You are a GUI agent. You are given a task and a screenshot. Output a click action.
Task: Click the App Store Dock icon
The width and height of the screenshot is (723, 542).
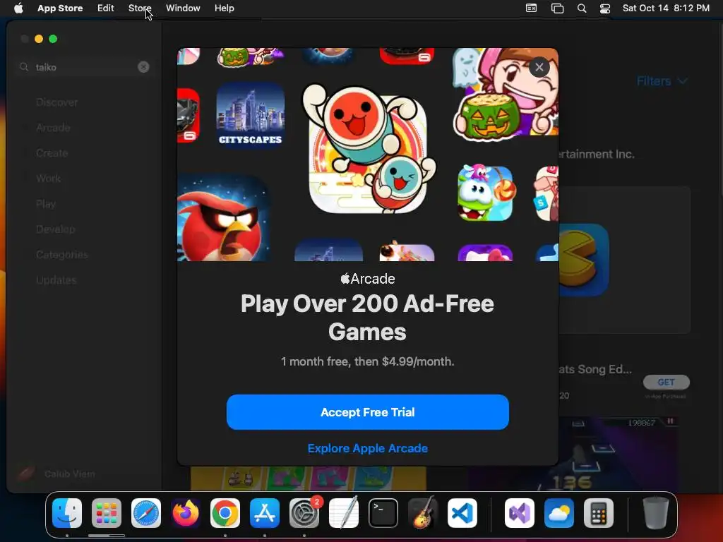[265, 513]
